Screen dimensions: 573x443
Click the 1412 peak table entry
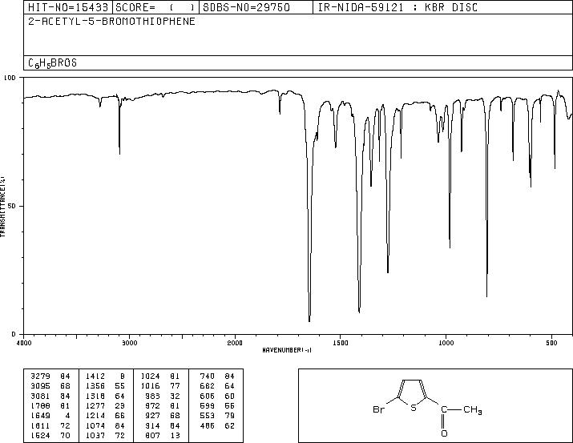[105, 377]
